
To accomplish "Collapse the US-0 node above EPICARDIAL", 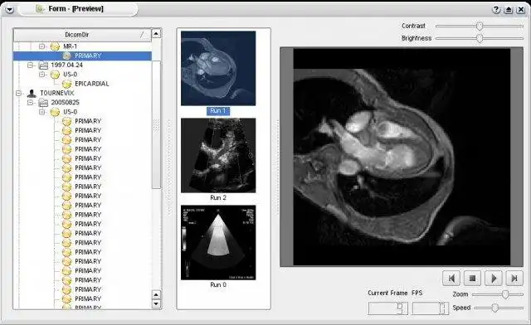I will pyautogui.click(x=41, y=74).
